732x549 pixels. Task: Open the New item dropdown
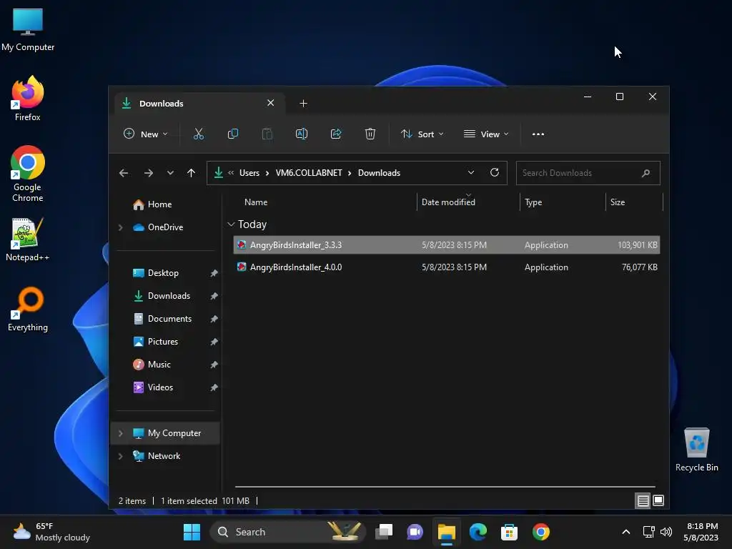pos(145,134)
